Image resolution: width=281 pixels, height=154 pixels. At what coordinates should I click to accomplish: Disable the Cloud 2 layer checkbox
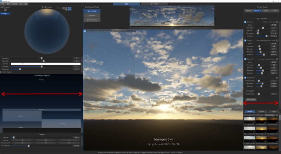click(245, 40)
